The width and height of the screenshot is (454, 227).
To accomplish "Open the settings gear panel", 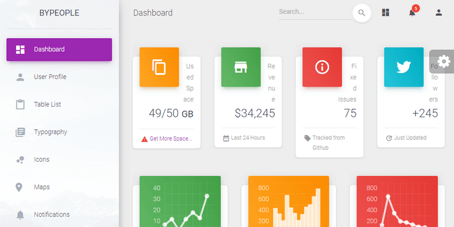I will pos(443,61).
